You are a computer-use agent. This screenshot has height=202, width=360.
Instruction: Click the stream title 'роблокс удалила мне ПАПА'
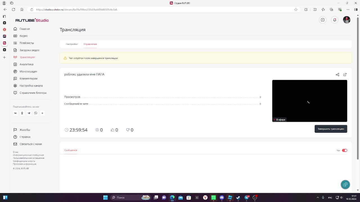click(84, 74)
